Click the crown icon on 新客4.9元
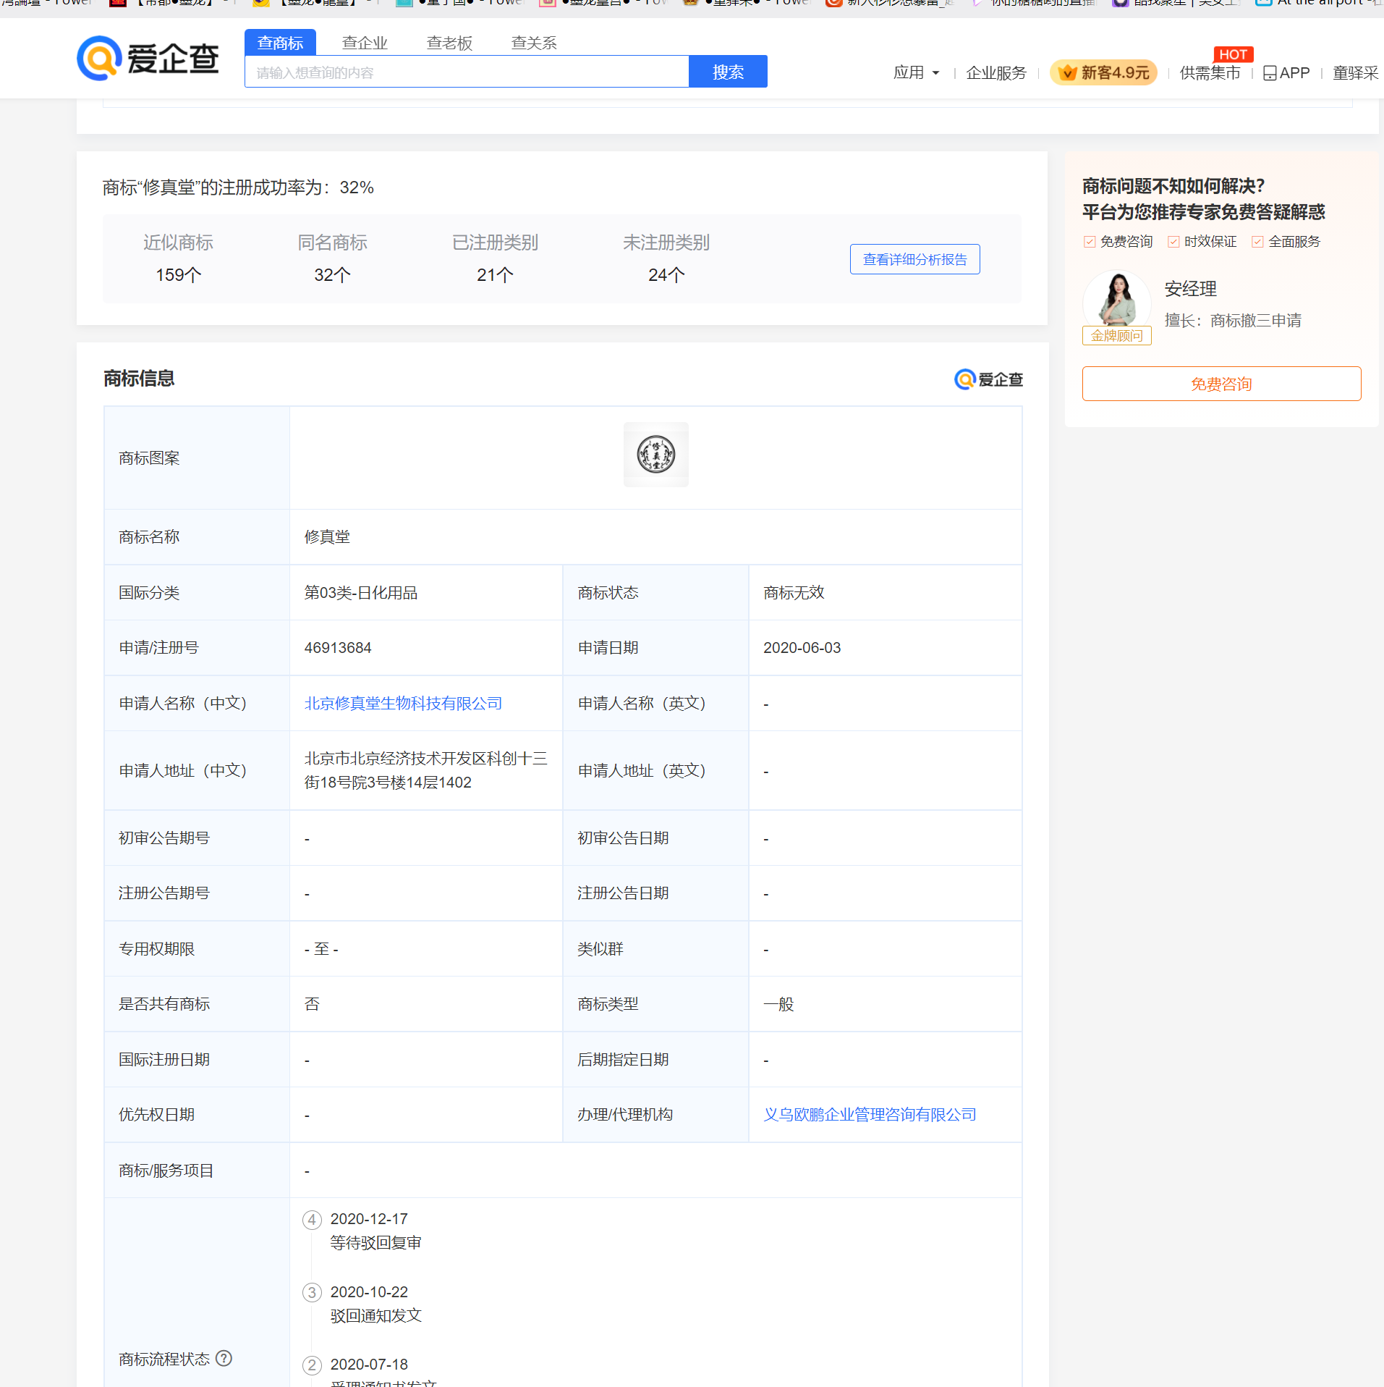 [1067, 73]
